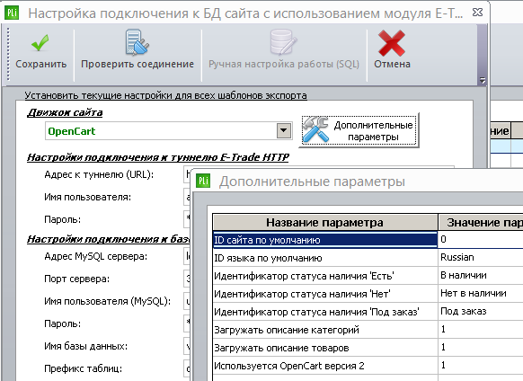
Task: Click the Сохранить button label
Action: [x=41, y=64]
